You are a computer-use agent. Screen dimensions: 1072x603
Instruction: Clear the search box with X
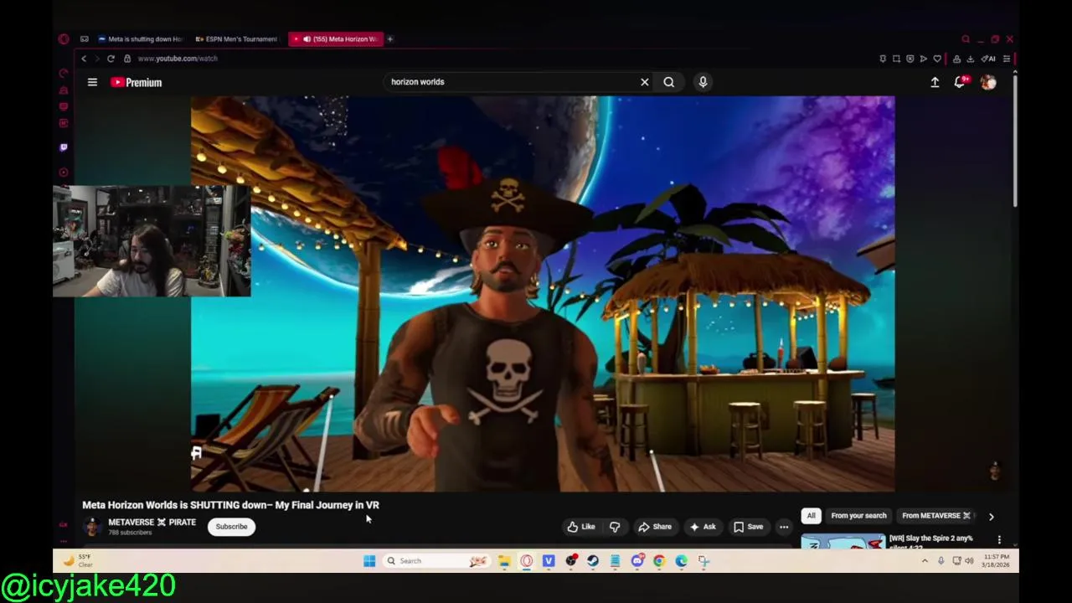pos(645,82)
